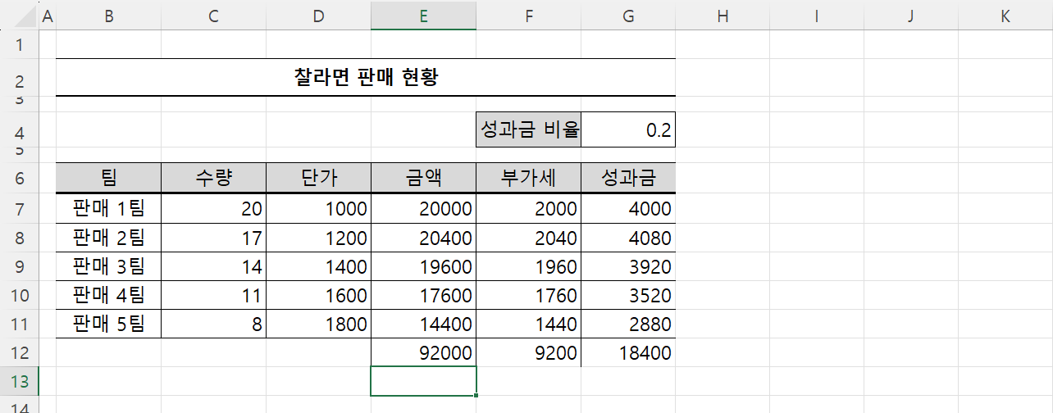Select quantity cell with value 8
Screen dimensions: 1053x413
point(213,324)
